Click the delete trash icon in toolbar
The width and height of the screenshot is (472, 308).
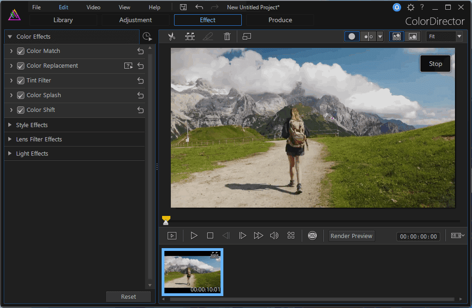(x=227, y=37)
